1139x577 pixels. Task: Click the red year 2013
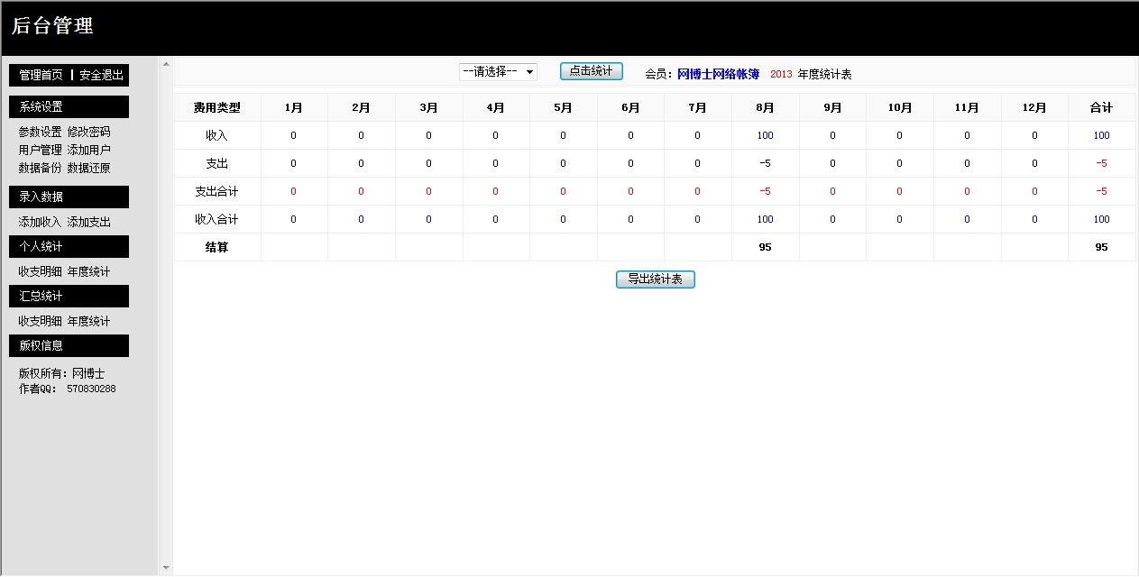(x=781, y=74)
